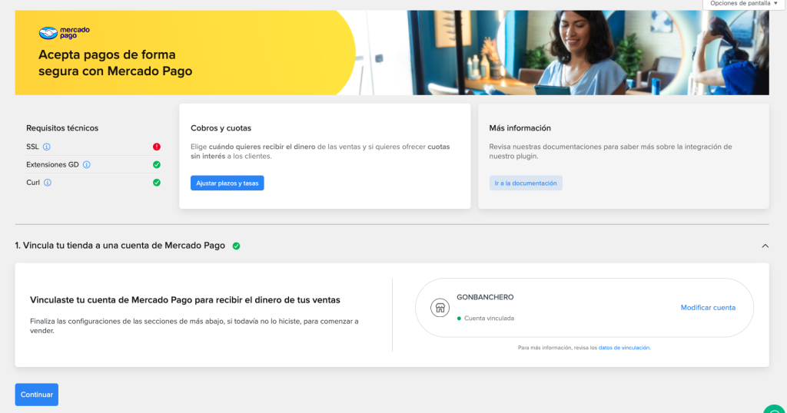Open Ir a la documentación
787x413 pixels.
click(526, 183)
